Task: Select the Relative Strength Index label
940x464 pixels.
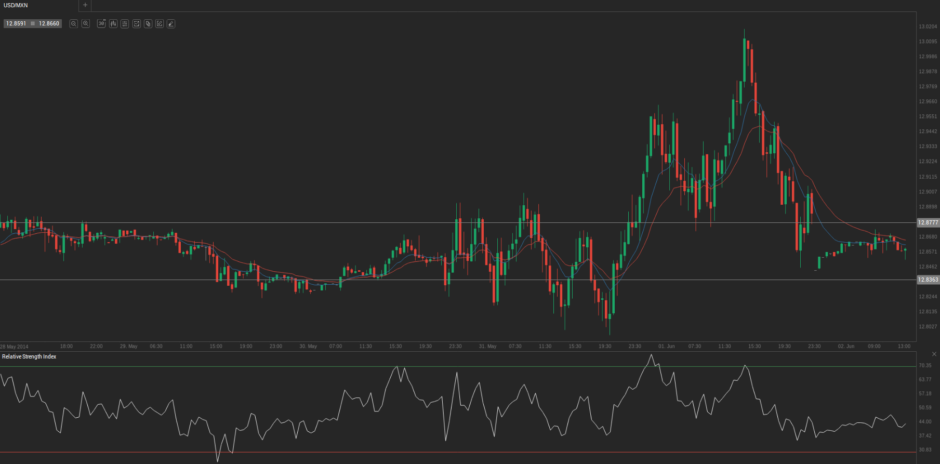Action: click(29, 356)
